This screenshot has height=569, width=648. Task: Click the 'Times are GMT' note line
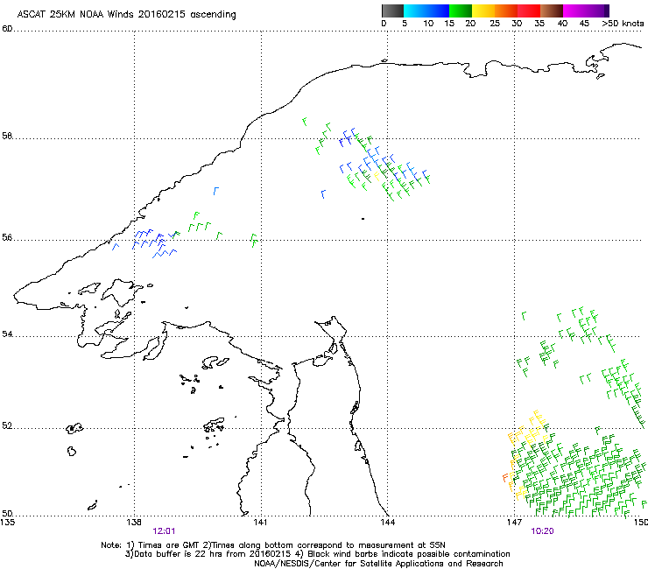272,545
